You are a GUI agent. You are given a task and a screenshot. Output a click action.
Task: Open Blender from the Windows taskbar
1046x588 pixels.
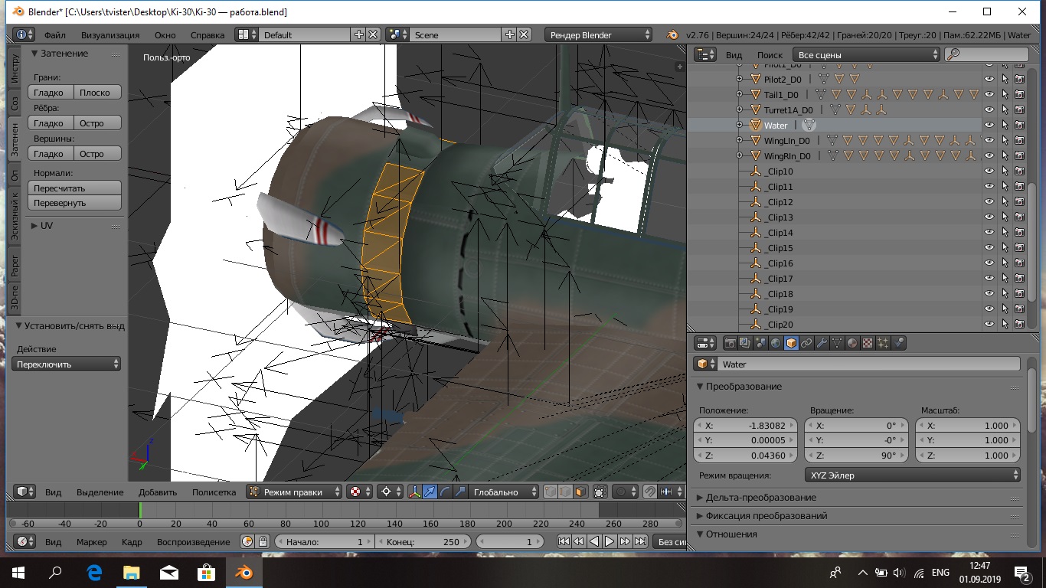[244, 572]
